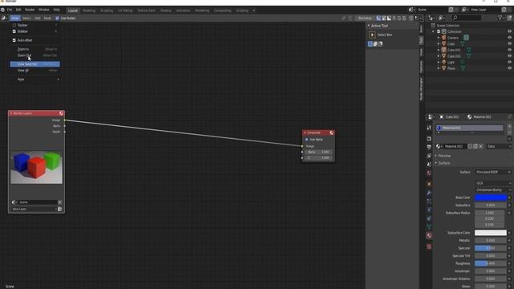Open the Material properties tab icon
514x289 pixels.
pos(429,235)
